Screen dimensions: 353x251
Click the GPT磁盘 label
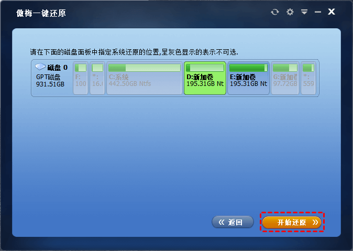[48, 77]
